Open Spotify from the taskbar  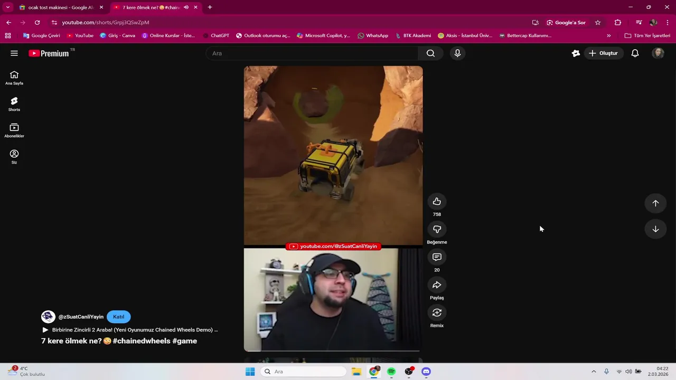391,372
